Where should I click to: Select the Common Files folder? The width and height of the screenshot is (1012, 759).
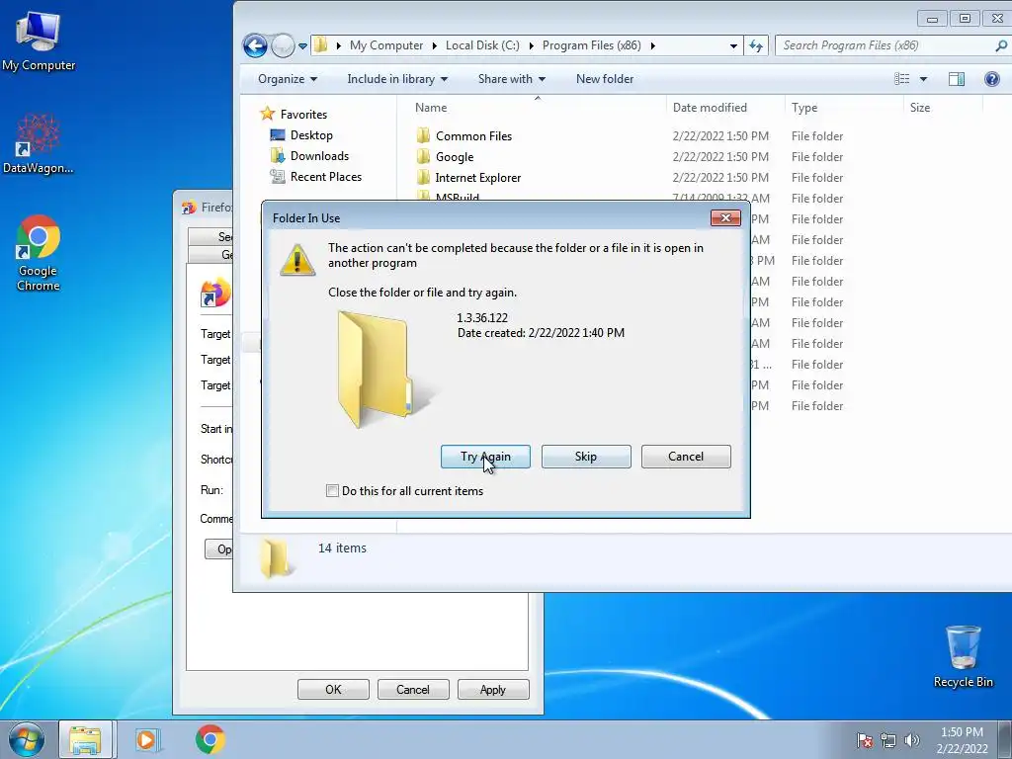pyautogui.click(x=473, y=136)
